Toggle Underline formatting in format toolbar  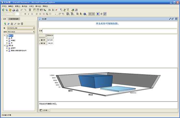[x=32, y=14]
